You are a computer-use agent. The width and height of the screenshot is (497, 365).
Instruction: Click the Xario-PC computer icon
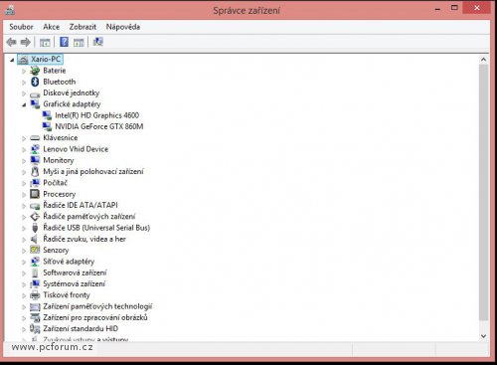[x=23, y=60]
